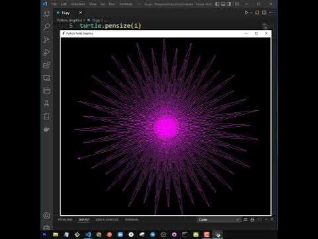Close the 15.py editor tab
Viewport: 318px width, 239px height.
[81, 13]
